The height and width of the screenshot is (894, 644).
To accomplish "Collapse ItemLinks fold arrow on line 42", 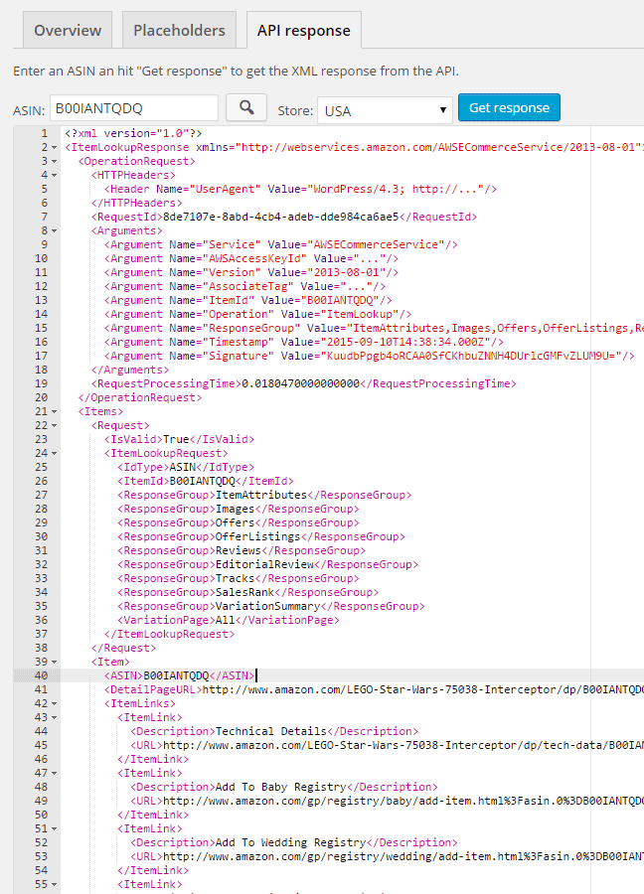I will (55, 704).
